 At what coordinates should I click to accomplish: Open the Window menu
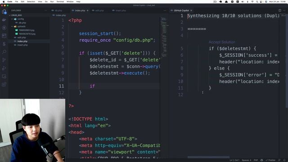click(x=70, y=2)
